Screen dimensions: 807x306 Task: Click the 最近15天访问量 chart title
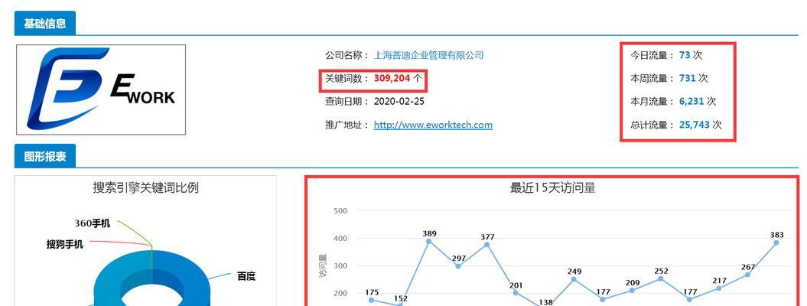coord(553,187)
